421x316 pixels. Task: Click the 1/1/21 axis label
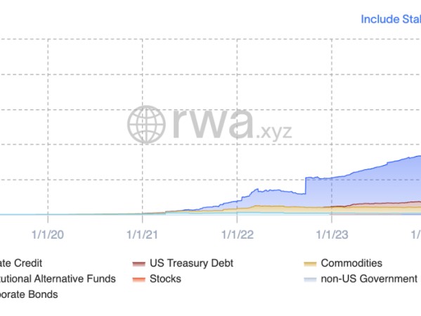pyautogui.click(x=142, y=235)
